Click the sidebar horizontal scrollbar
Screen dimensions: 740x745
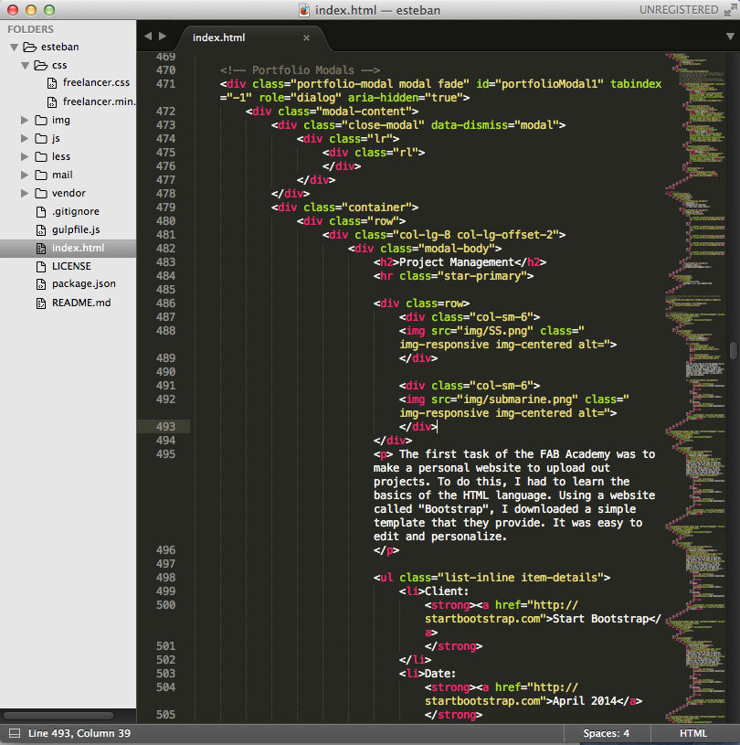click(x=58, y=716)
